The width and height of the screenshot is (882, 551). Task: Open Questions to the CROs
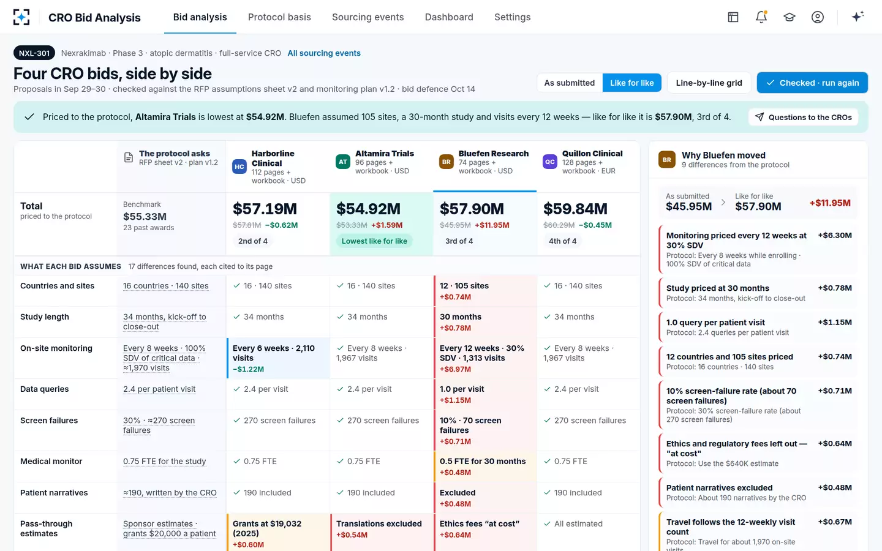click(804, 117)
